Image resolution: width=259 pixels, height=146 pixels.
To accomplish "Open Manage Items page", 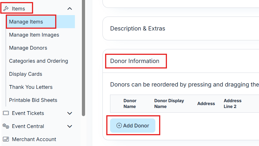I will [26, 22].
